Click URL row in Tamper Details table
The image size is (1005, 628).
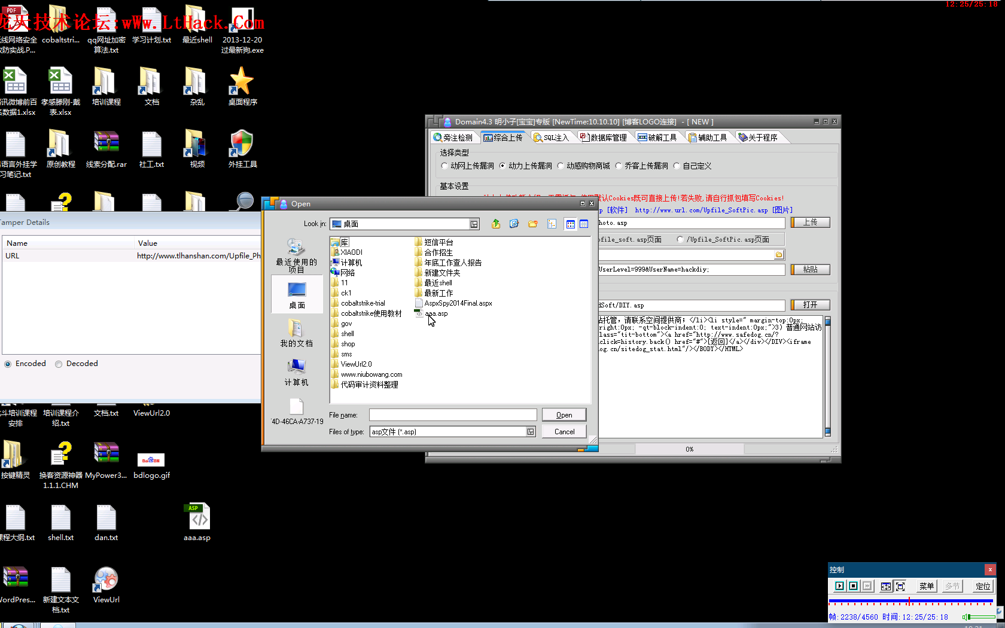[132, 256]
